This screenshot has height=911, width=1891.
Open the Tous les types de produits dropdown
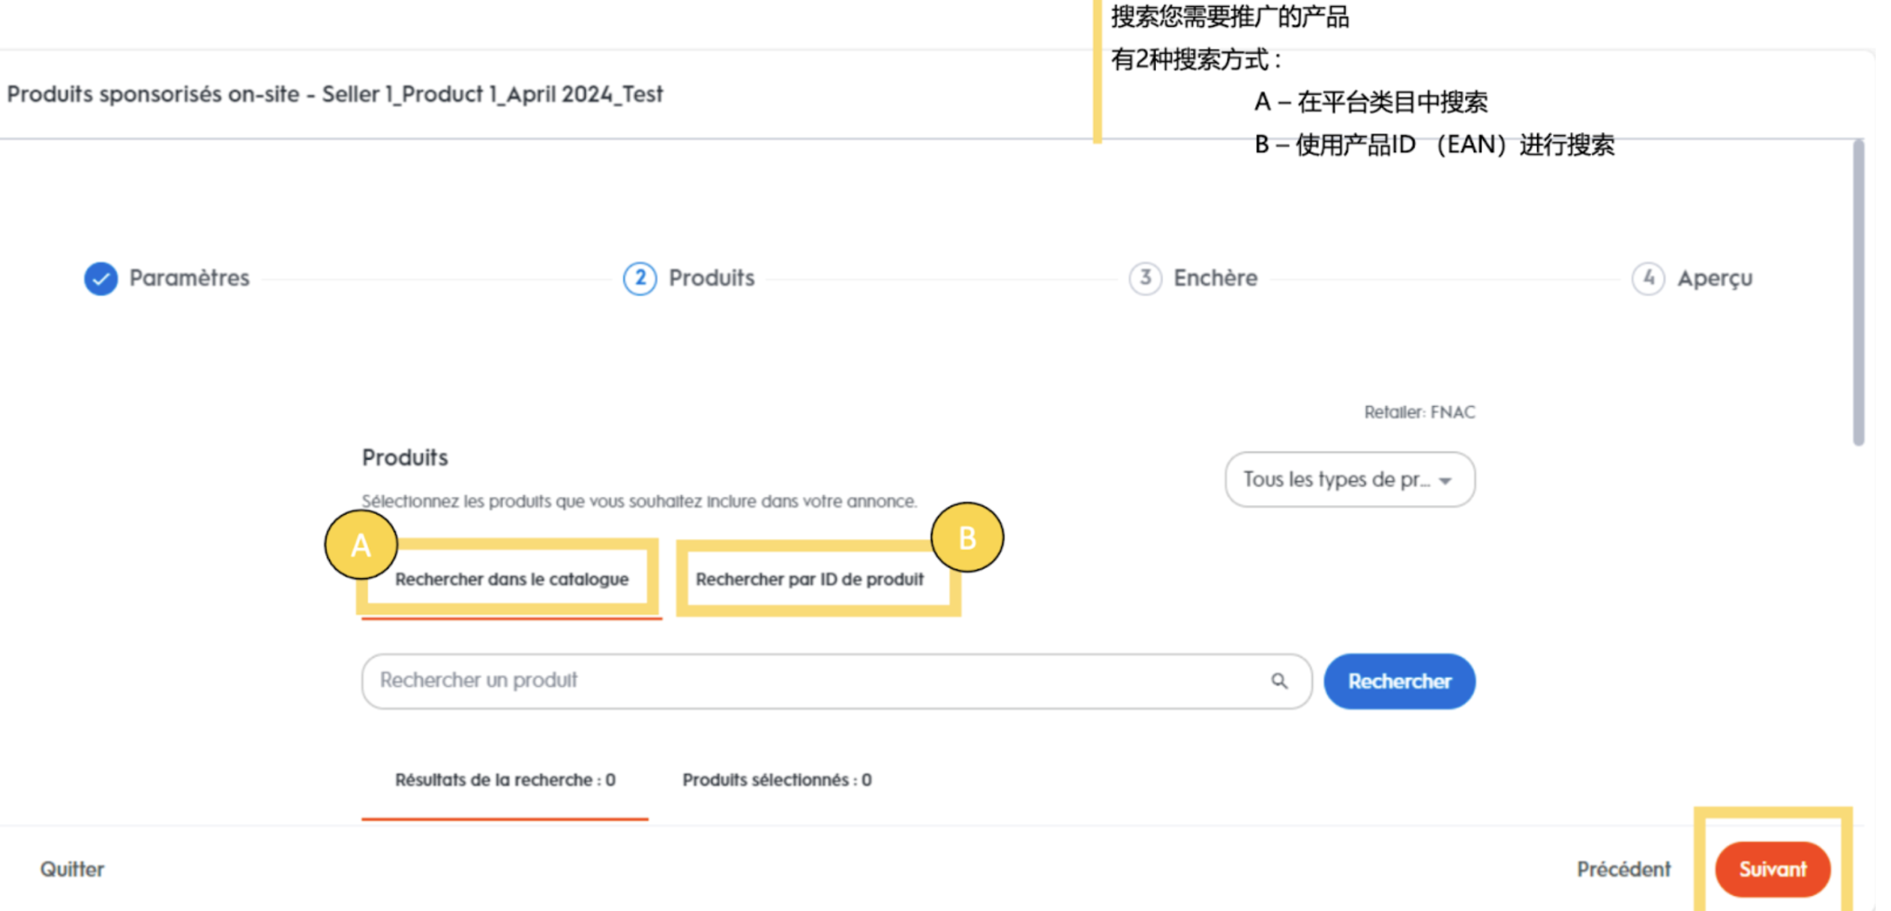pyautogui.click(x=1335, y=479)
